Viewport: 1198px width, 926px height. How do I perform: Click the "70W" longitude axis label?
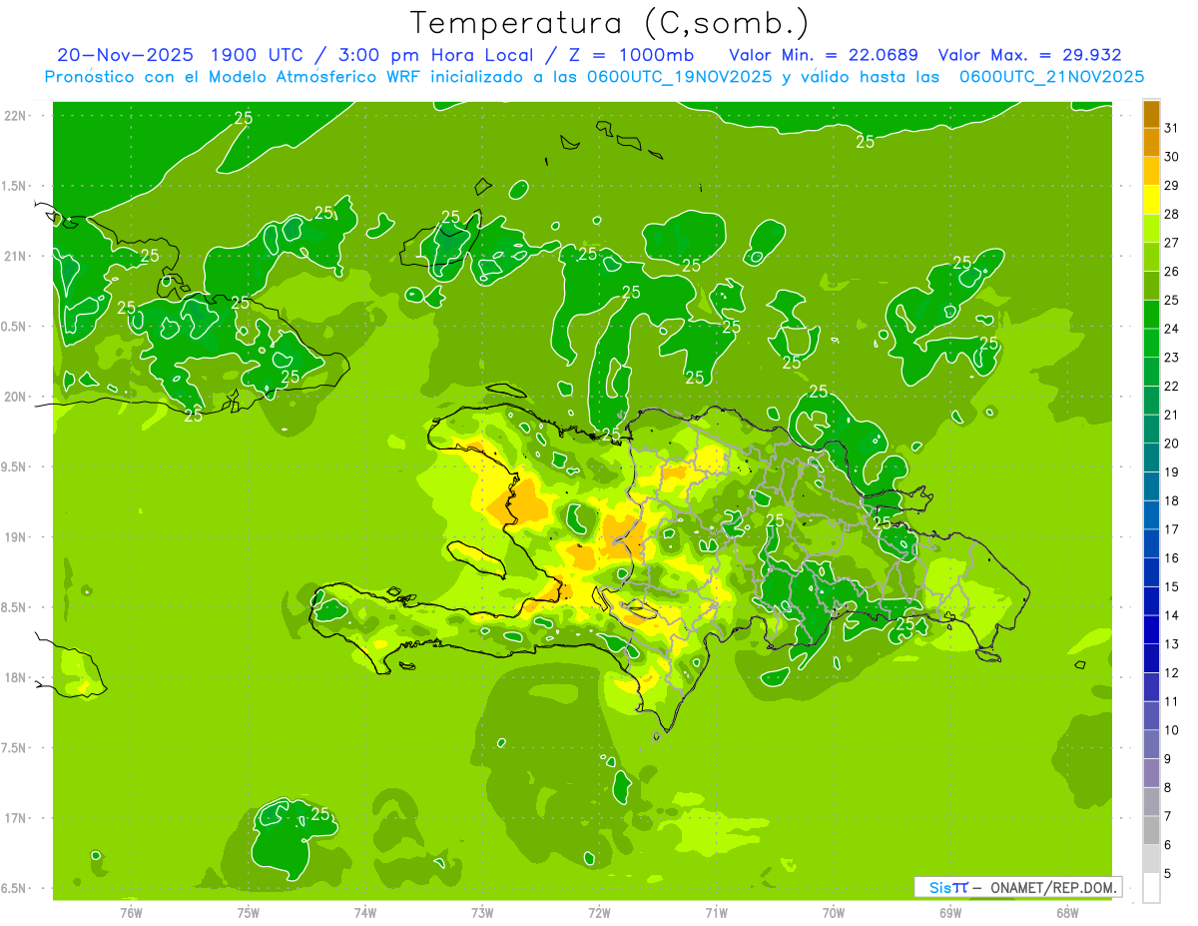coord(834,912)
